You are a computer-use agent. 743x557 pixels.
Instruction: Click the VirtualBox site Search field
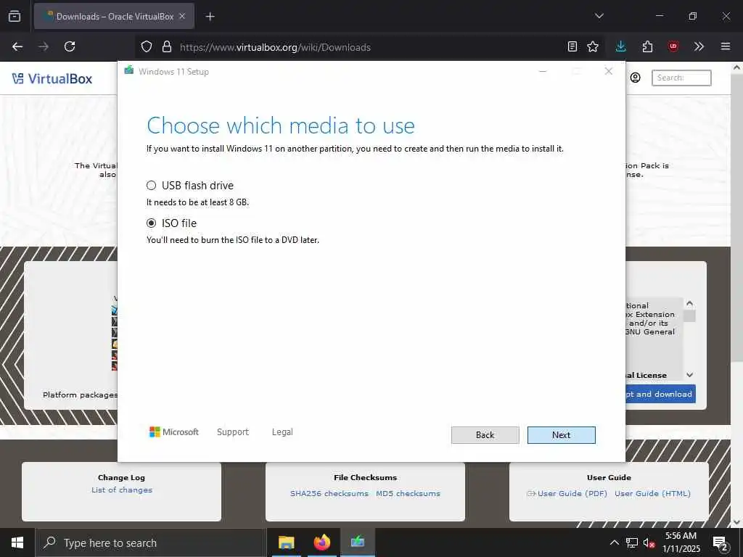pos(681,78)
